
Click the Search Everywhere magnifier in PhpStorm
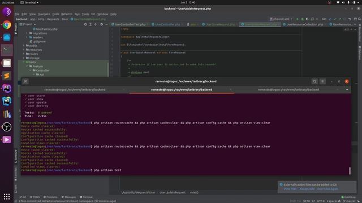360,19
